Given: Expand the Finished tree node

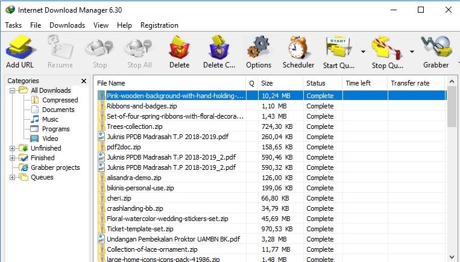Looking at the screenshot, I should [12, 158].
